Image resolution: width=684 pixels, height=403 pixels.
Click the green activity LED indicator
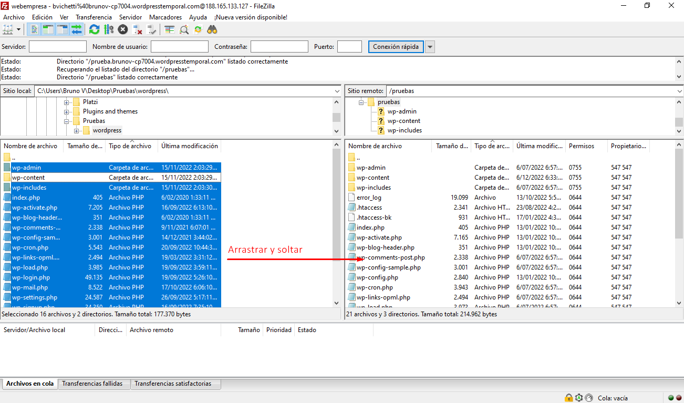tap(671, 398)
